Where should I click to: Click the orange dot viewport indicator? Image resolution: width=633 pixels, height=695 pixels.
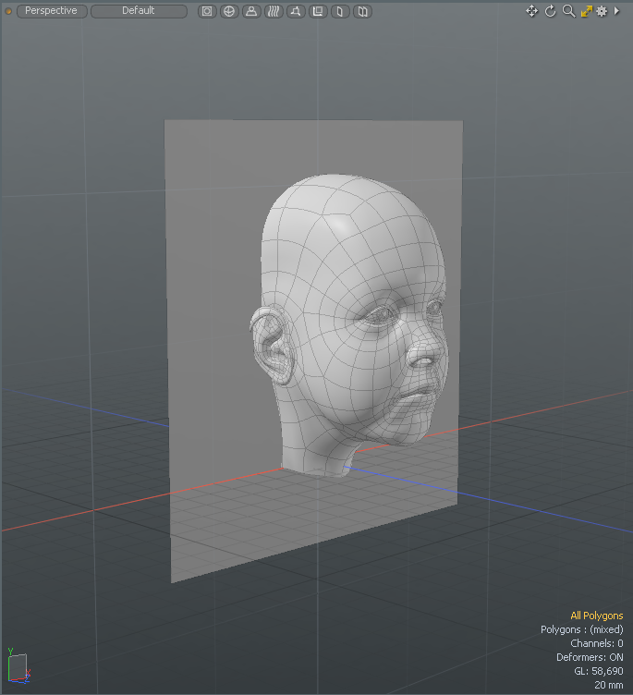[8, 11]
